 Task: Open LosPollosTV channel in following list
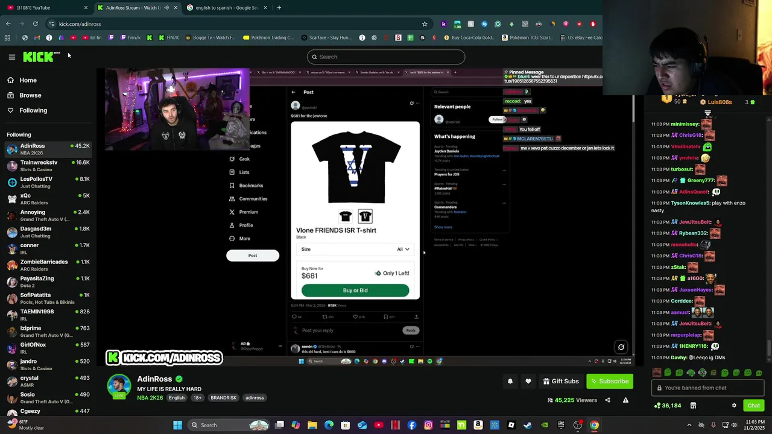(x=48, y=182)
